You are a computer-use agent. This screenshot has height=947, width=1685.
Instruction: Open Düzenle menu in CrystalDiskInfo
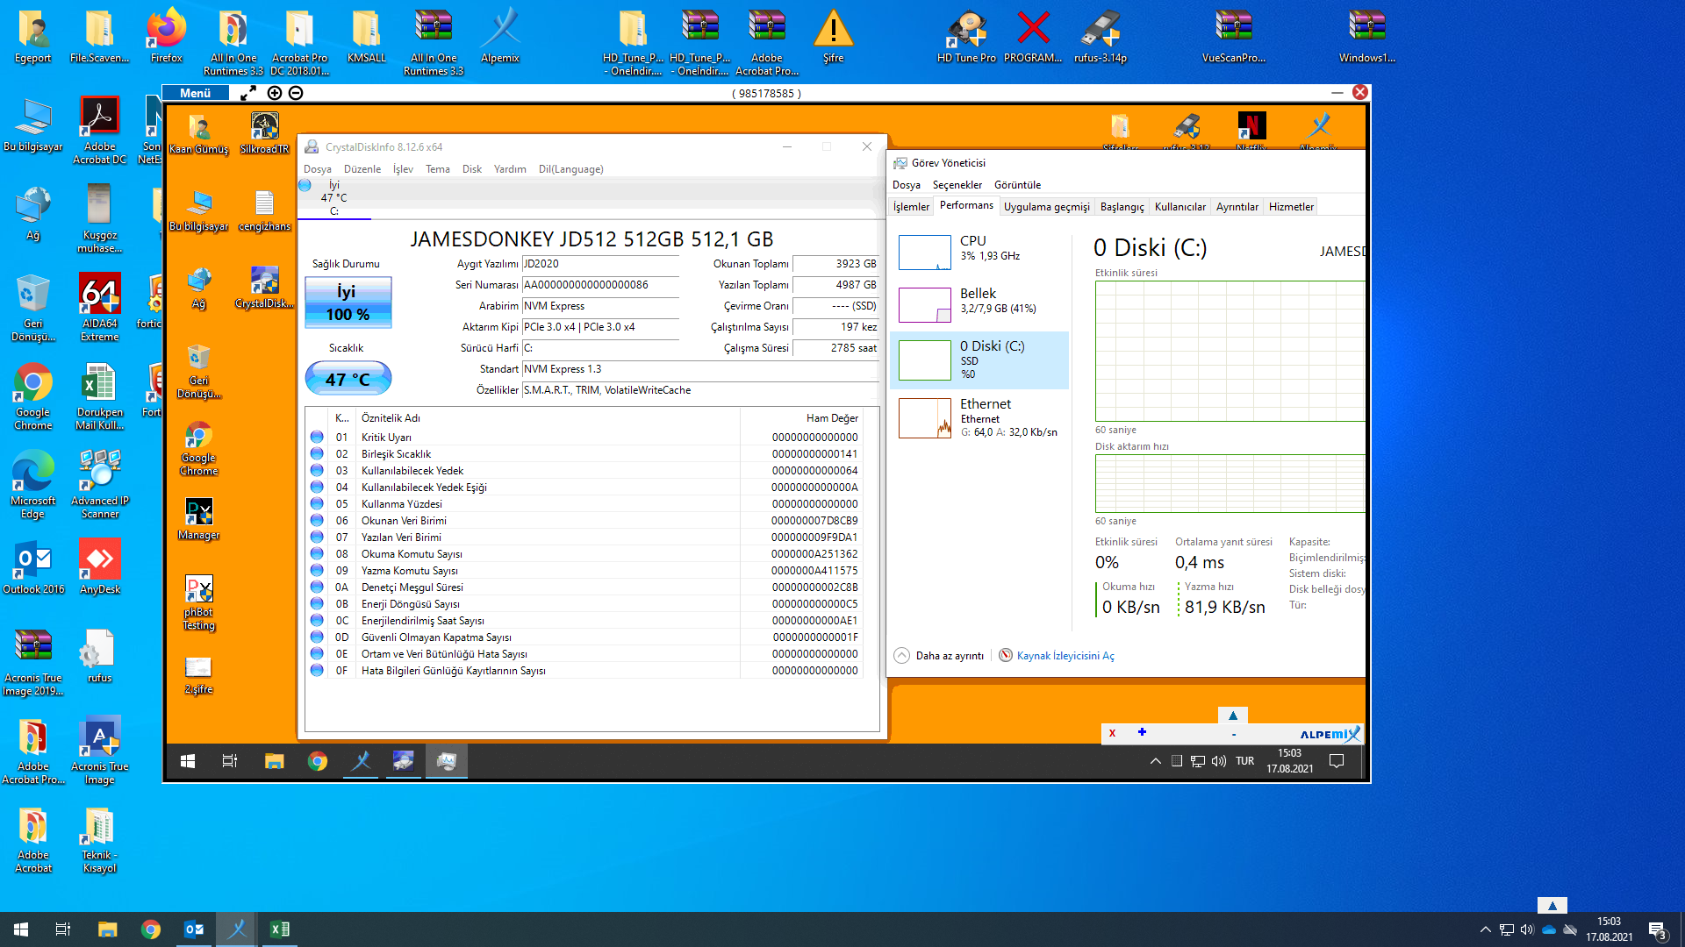(362, 169)
